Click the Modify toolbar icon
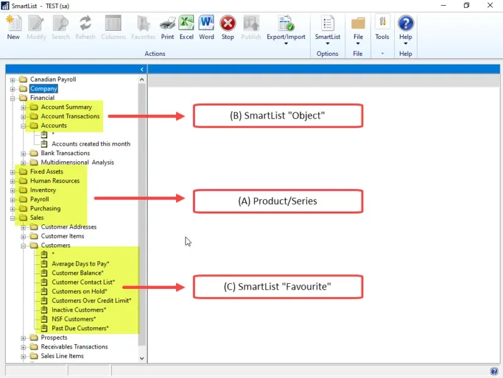Viewport: 503px width, 378px height. click(36, 23)
